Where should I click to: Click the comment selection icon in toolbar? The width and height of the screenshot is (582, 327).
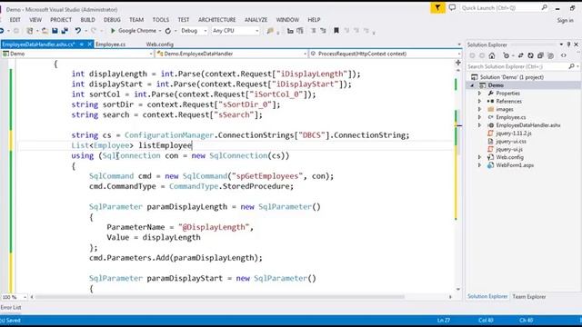click(313, 31)
